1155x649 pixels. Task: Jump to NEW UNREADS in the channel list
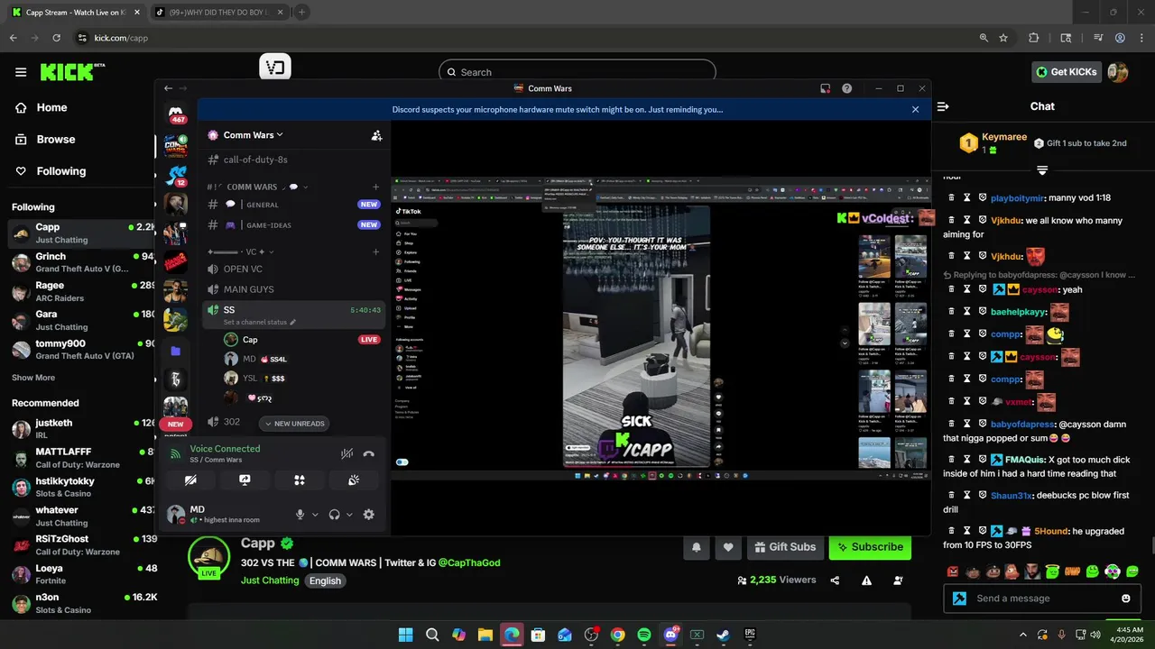pos(293,424)
